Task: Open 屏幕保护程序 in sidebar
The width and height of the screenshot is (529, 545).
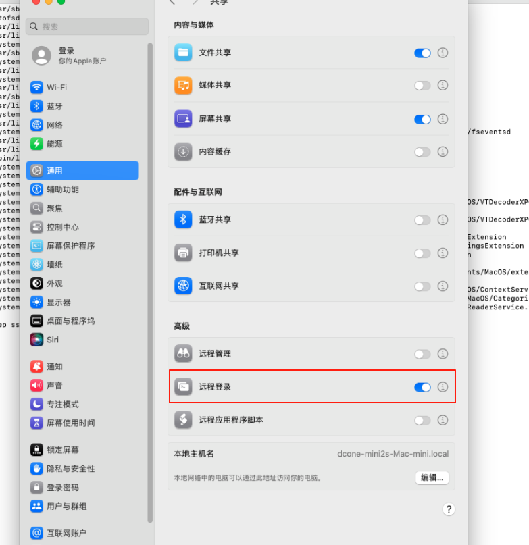Action: [x=82, y=246]
